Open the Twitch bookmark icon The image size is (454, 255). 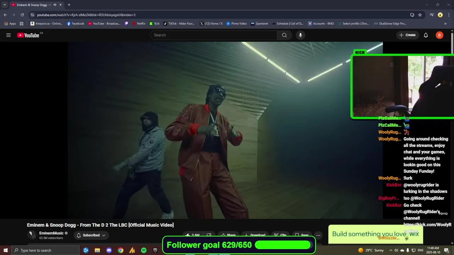[127, 24]
